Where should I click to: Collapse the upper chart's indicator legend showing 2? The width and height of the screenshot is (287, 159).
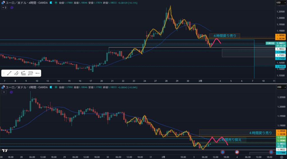coord(4,8)
